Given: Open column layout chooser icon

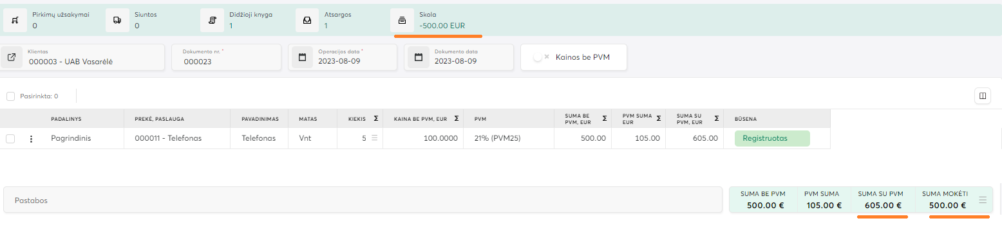Looking at the screenshot, I should 983,96.
